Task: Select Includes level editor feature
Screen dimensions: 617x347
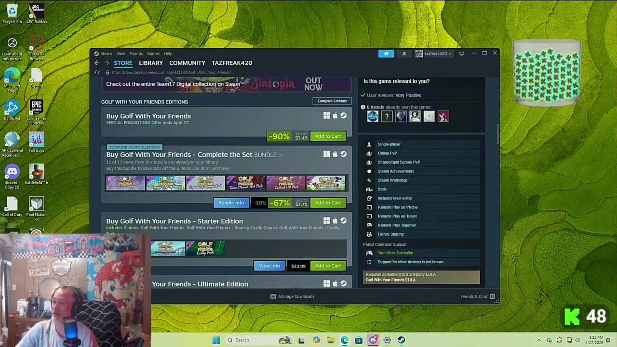Action: pyautogui.click(x=422, y=198)
